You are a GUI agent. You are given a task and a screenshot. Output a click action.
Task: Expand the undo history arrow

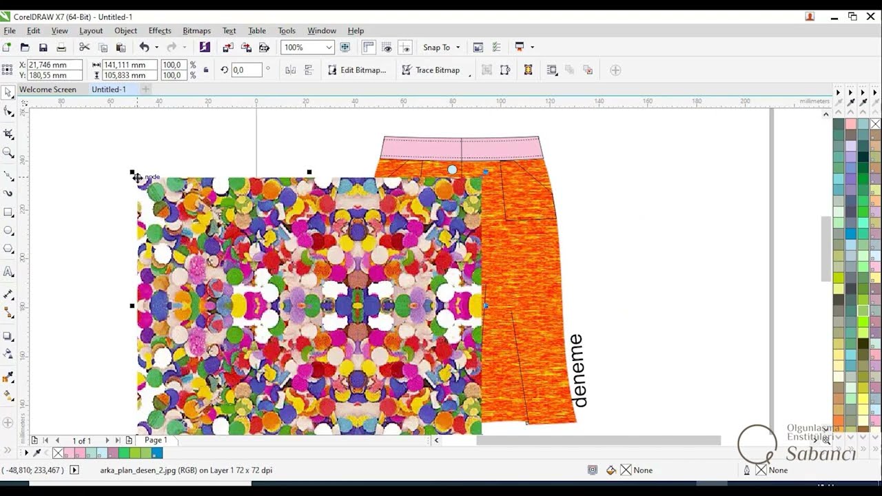(x=156, y=48)
